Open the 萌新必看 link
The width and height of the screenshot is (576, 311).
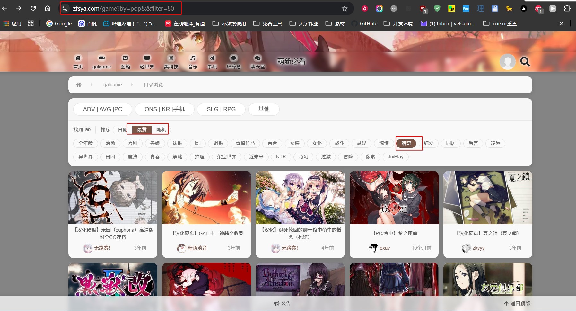(x=292, y=61)
